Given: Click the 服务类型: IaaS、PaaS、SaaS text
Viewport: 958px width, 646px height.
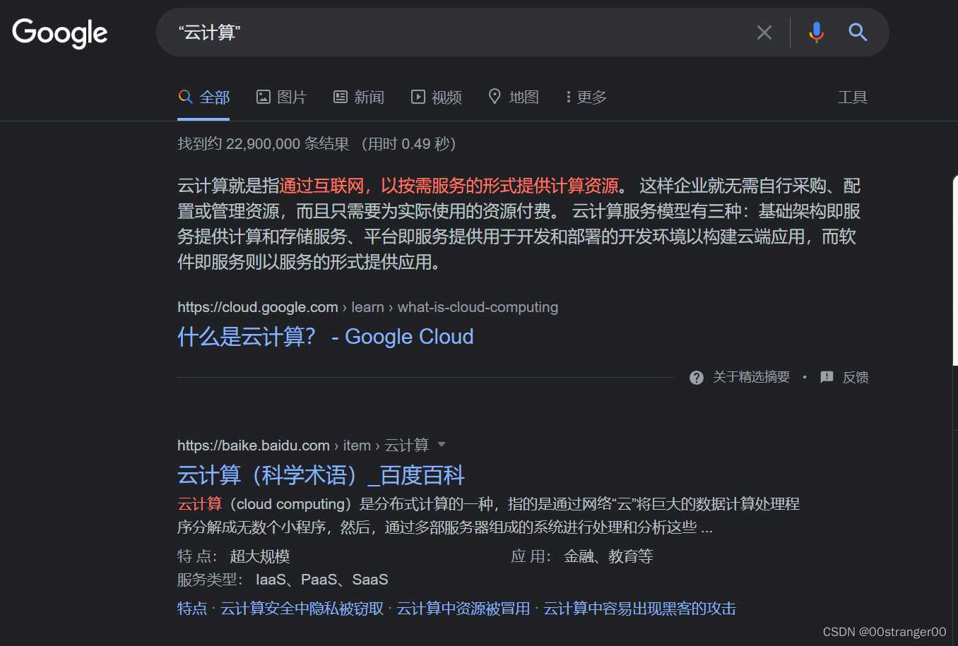Looking at the screenshot, I should click(x=283, y=580).
